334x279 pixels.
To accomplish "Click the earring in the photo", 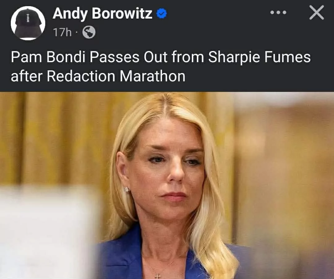I will 126,189.
